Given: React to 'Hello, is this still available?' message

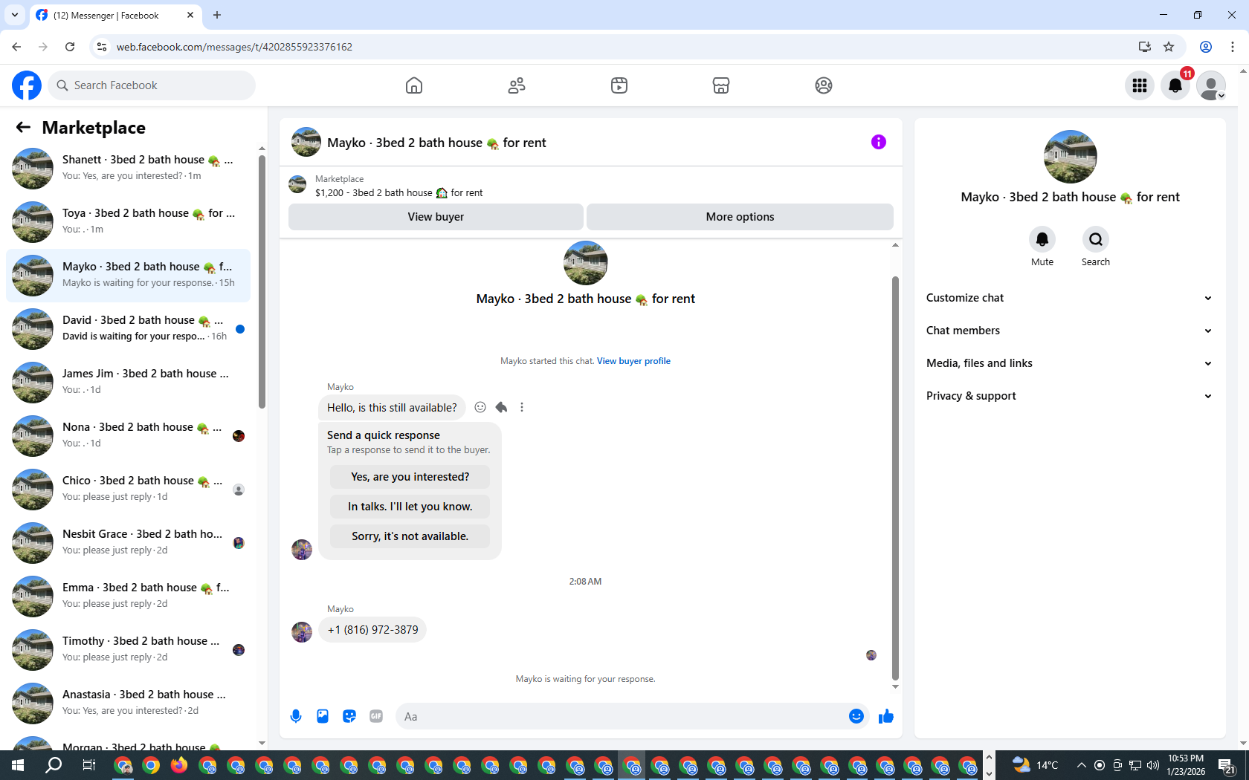Looking at the screenshot, I should pyautogui.click(x=480, y=407).
